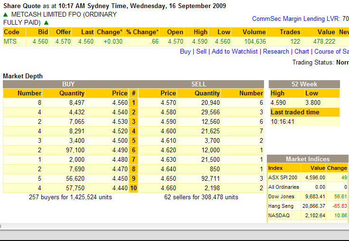Viewport: 349px width, 241px height.
Task: Select Bid value 4.560 in quote row
Action: tap(40, 42)
